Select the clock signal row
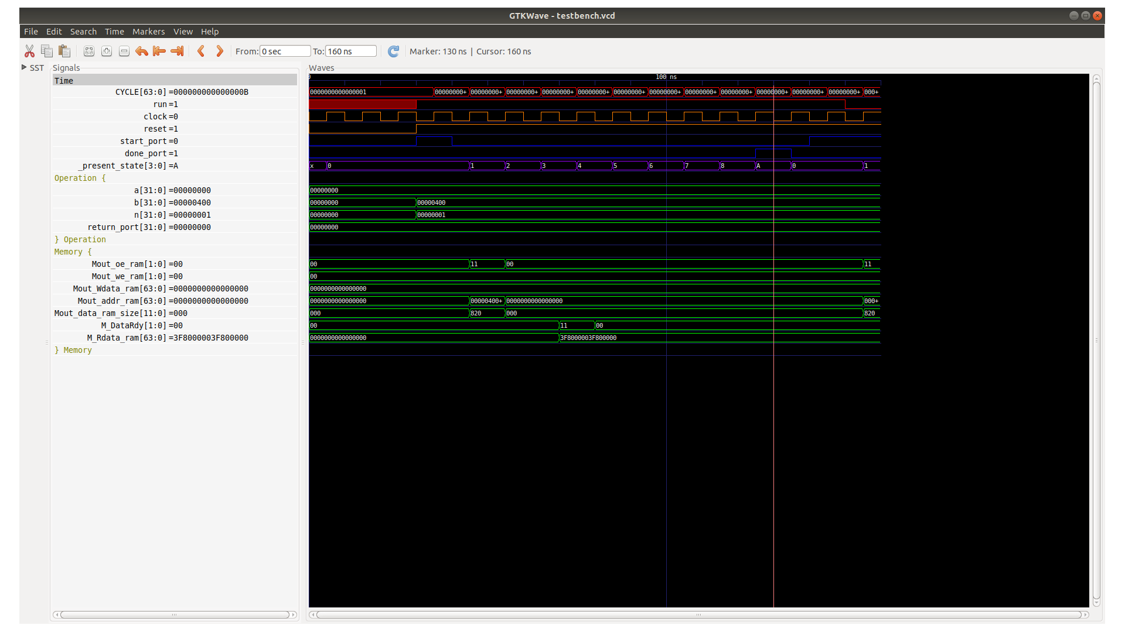The height and width of the screenshot is (632, 1125). tap(161, 116)
